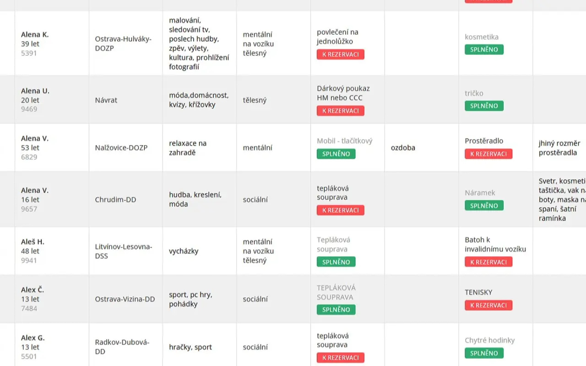Click SPLNĚNO under Aleš H.'s Tepláková souprava
Screen dimensions: 586x366
point(336,262)
